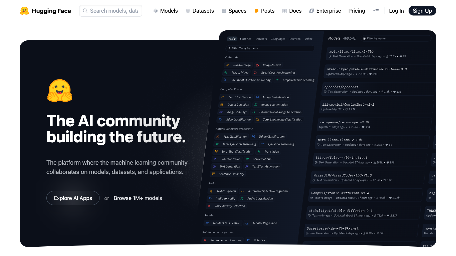Select the Tasks tab in preview panel
Screen dimensions: 456x256
pos(232,39)
